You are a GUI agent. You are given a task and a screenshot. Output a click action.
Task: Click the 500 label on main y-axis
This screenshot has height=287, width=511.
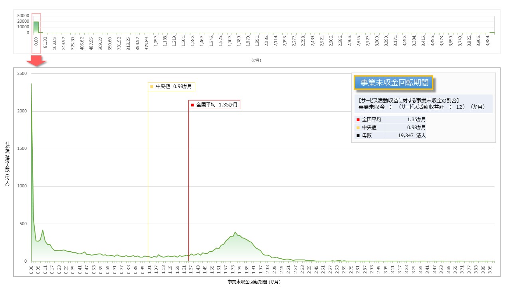[x=23, y=224]
